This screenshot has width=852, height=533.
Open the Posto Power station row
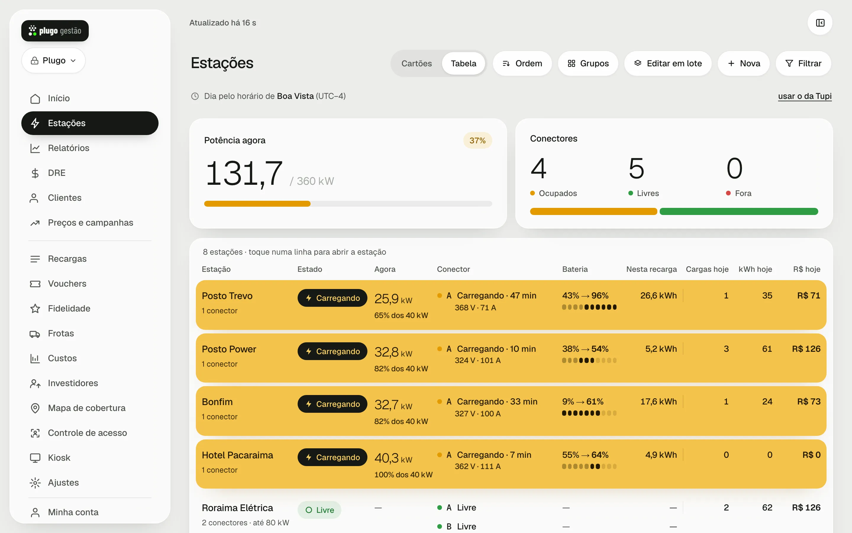tap(511, 358)
